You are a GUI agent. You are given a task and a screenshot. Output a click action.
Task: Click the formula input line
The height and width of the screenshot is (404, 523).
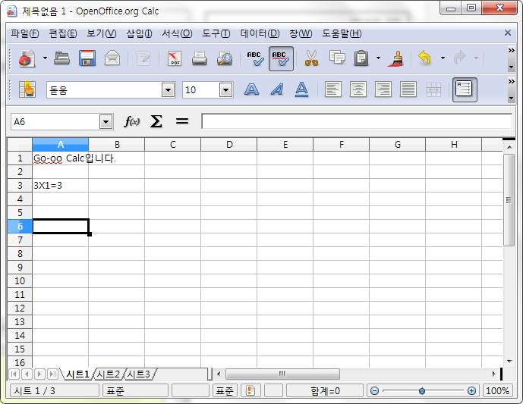click(357, 121)
